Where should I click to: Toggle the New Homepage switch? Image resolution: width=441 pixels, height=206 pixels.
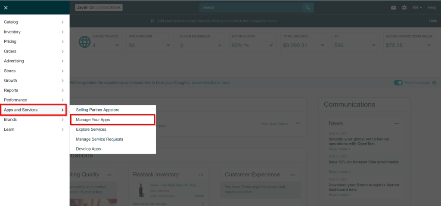coord(398,83)
